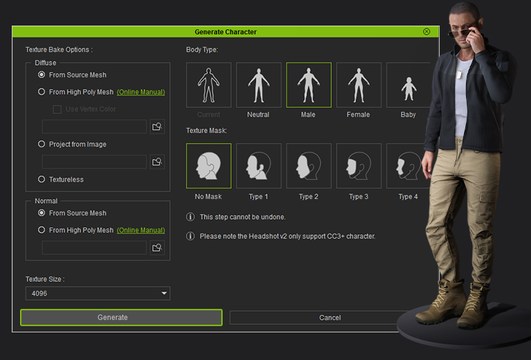Choose the Textureless diffuse option
This screenshot has height=360, width=531.
42,180
